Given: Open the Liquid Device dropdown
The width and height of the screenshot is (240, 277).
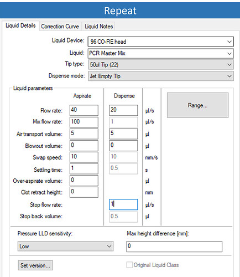Looking at the screenshot, I should coord(160,42).
